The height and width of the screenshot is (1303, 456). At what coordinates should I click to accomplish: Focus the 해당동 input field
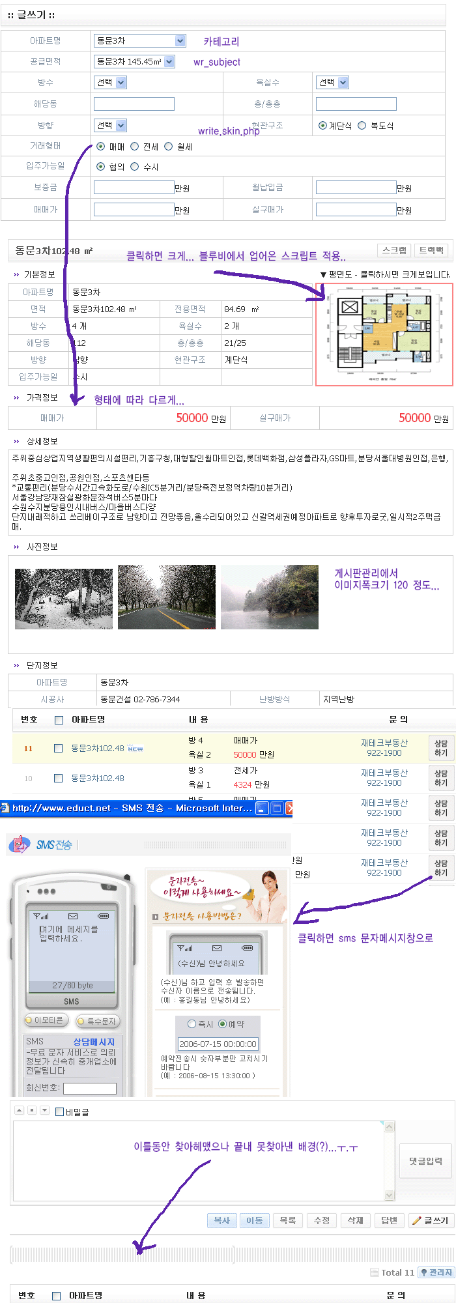coord(134,104)
